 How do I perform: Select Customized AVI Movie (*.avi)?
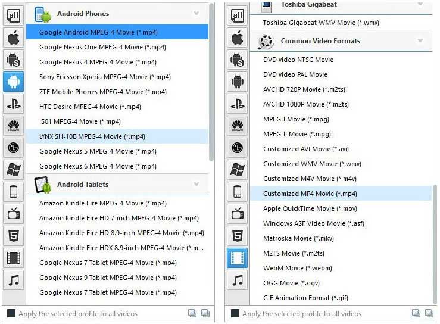tap(341, 149)
